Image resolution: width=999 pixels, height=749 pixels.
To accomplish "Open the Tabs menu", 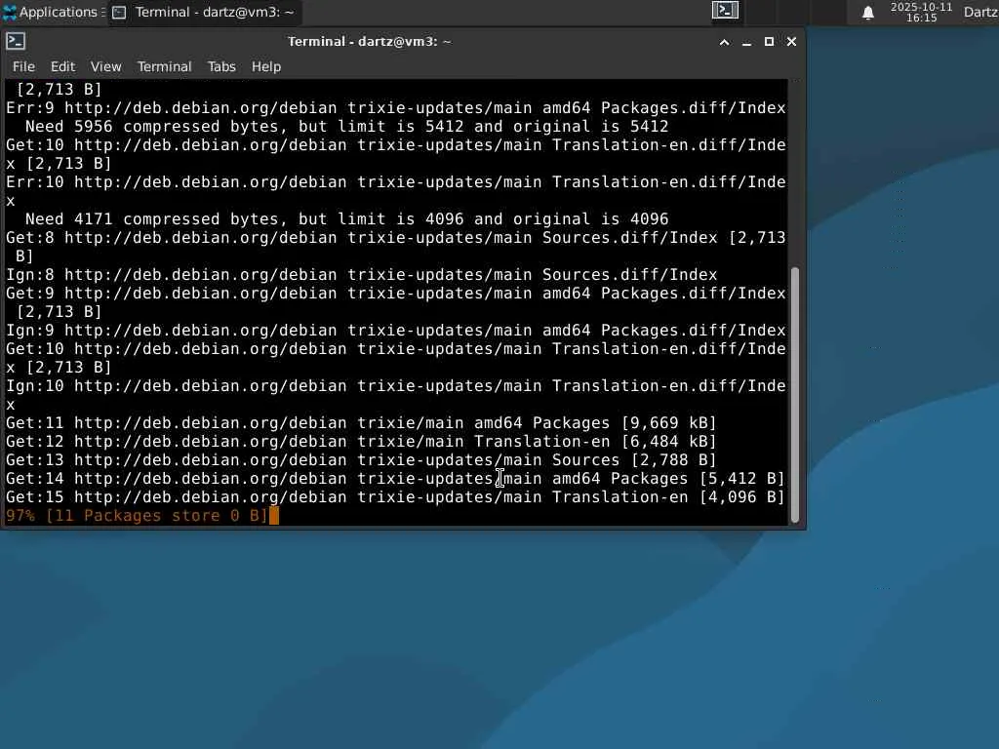I will pos(221,67).
